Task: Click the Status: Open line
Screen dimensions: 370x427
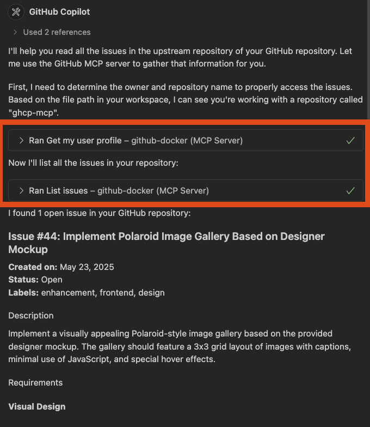Action: tap(35, 280)
